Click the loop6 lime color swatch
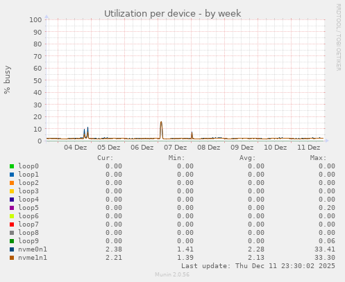The height and width of the screenshot is (282, 345). pyautogui.click(x=12, y=216)
